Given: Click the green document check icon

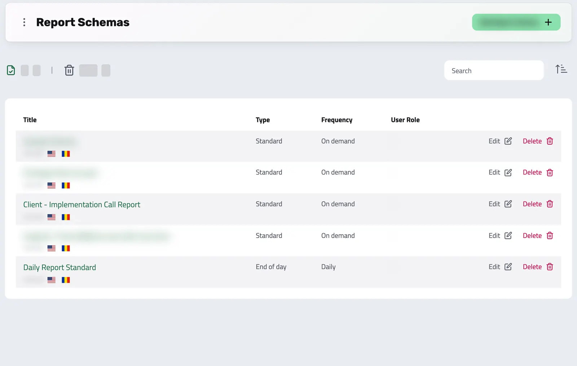Looking at the screenshot, I should [x=11, y=70].
